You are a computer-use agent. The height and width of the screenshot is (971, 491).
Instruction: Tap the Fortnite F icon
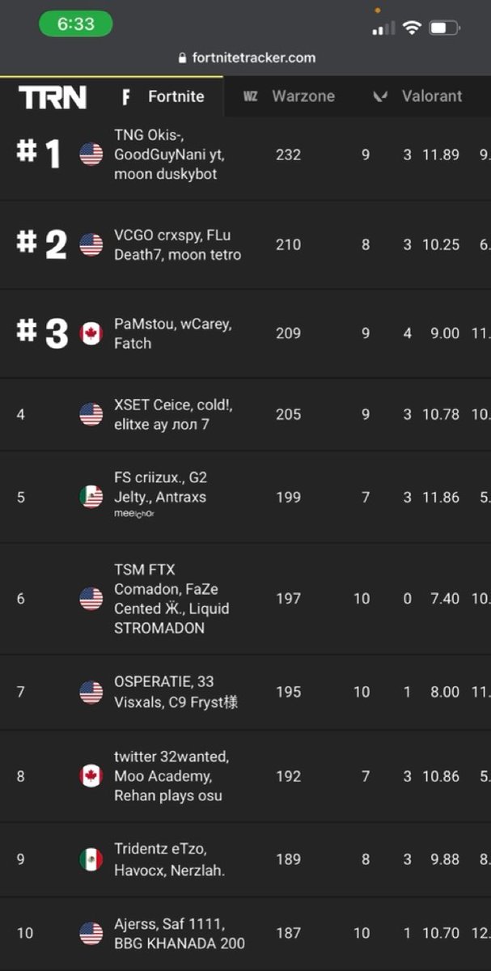pyautogui.click(x=125, y=97)
